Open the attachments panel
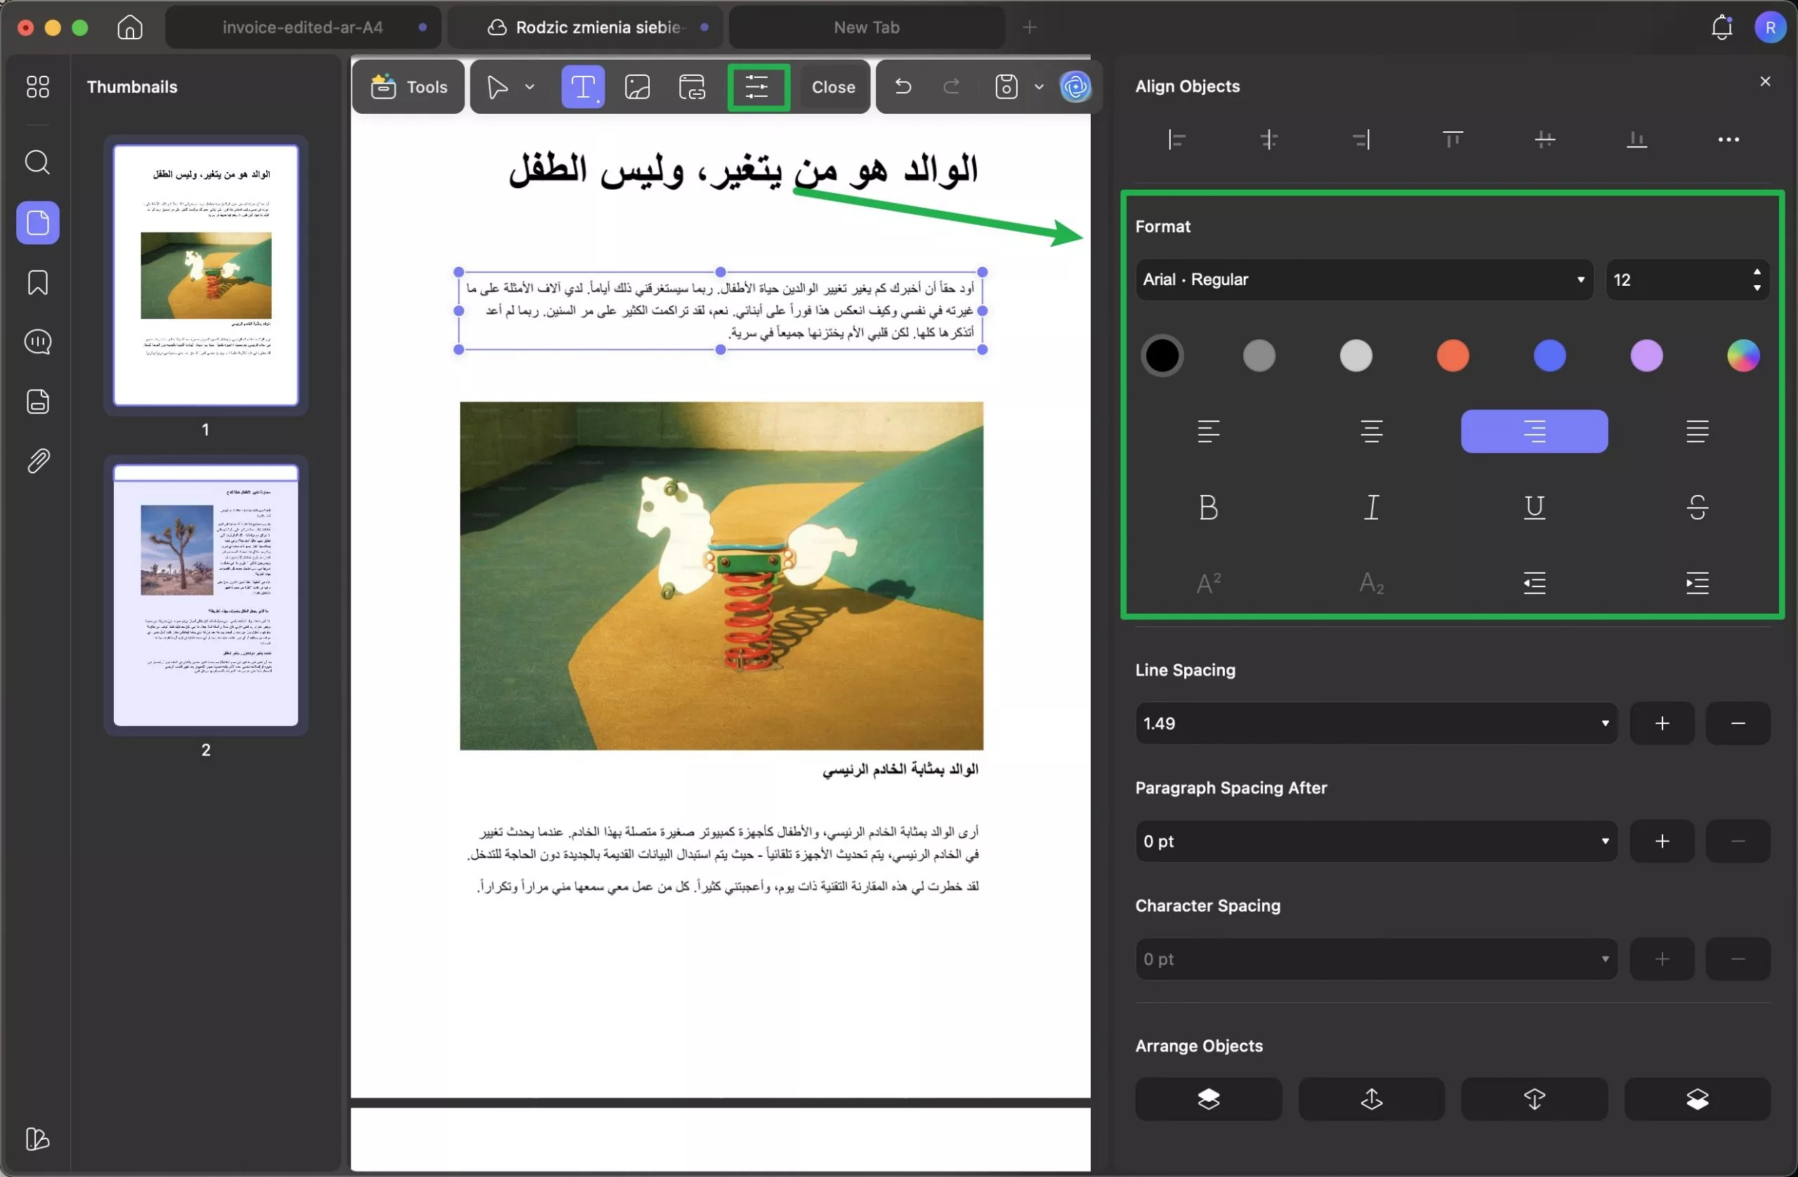The width and height of the screenshot is (1798, 1177). (x=37, y=461)
